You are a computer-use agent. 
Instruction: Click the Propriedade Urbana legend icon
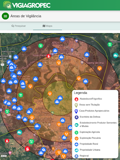[x=77, y=150]
